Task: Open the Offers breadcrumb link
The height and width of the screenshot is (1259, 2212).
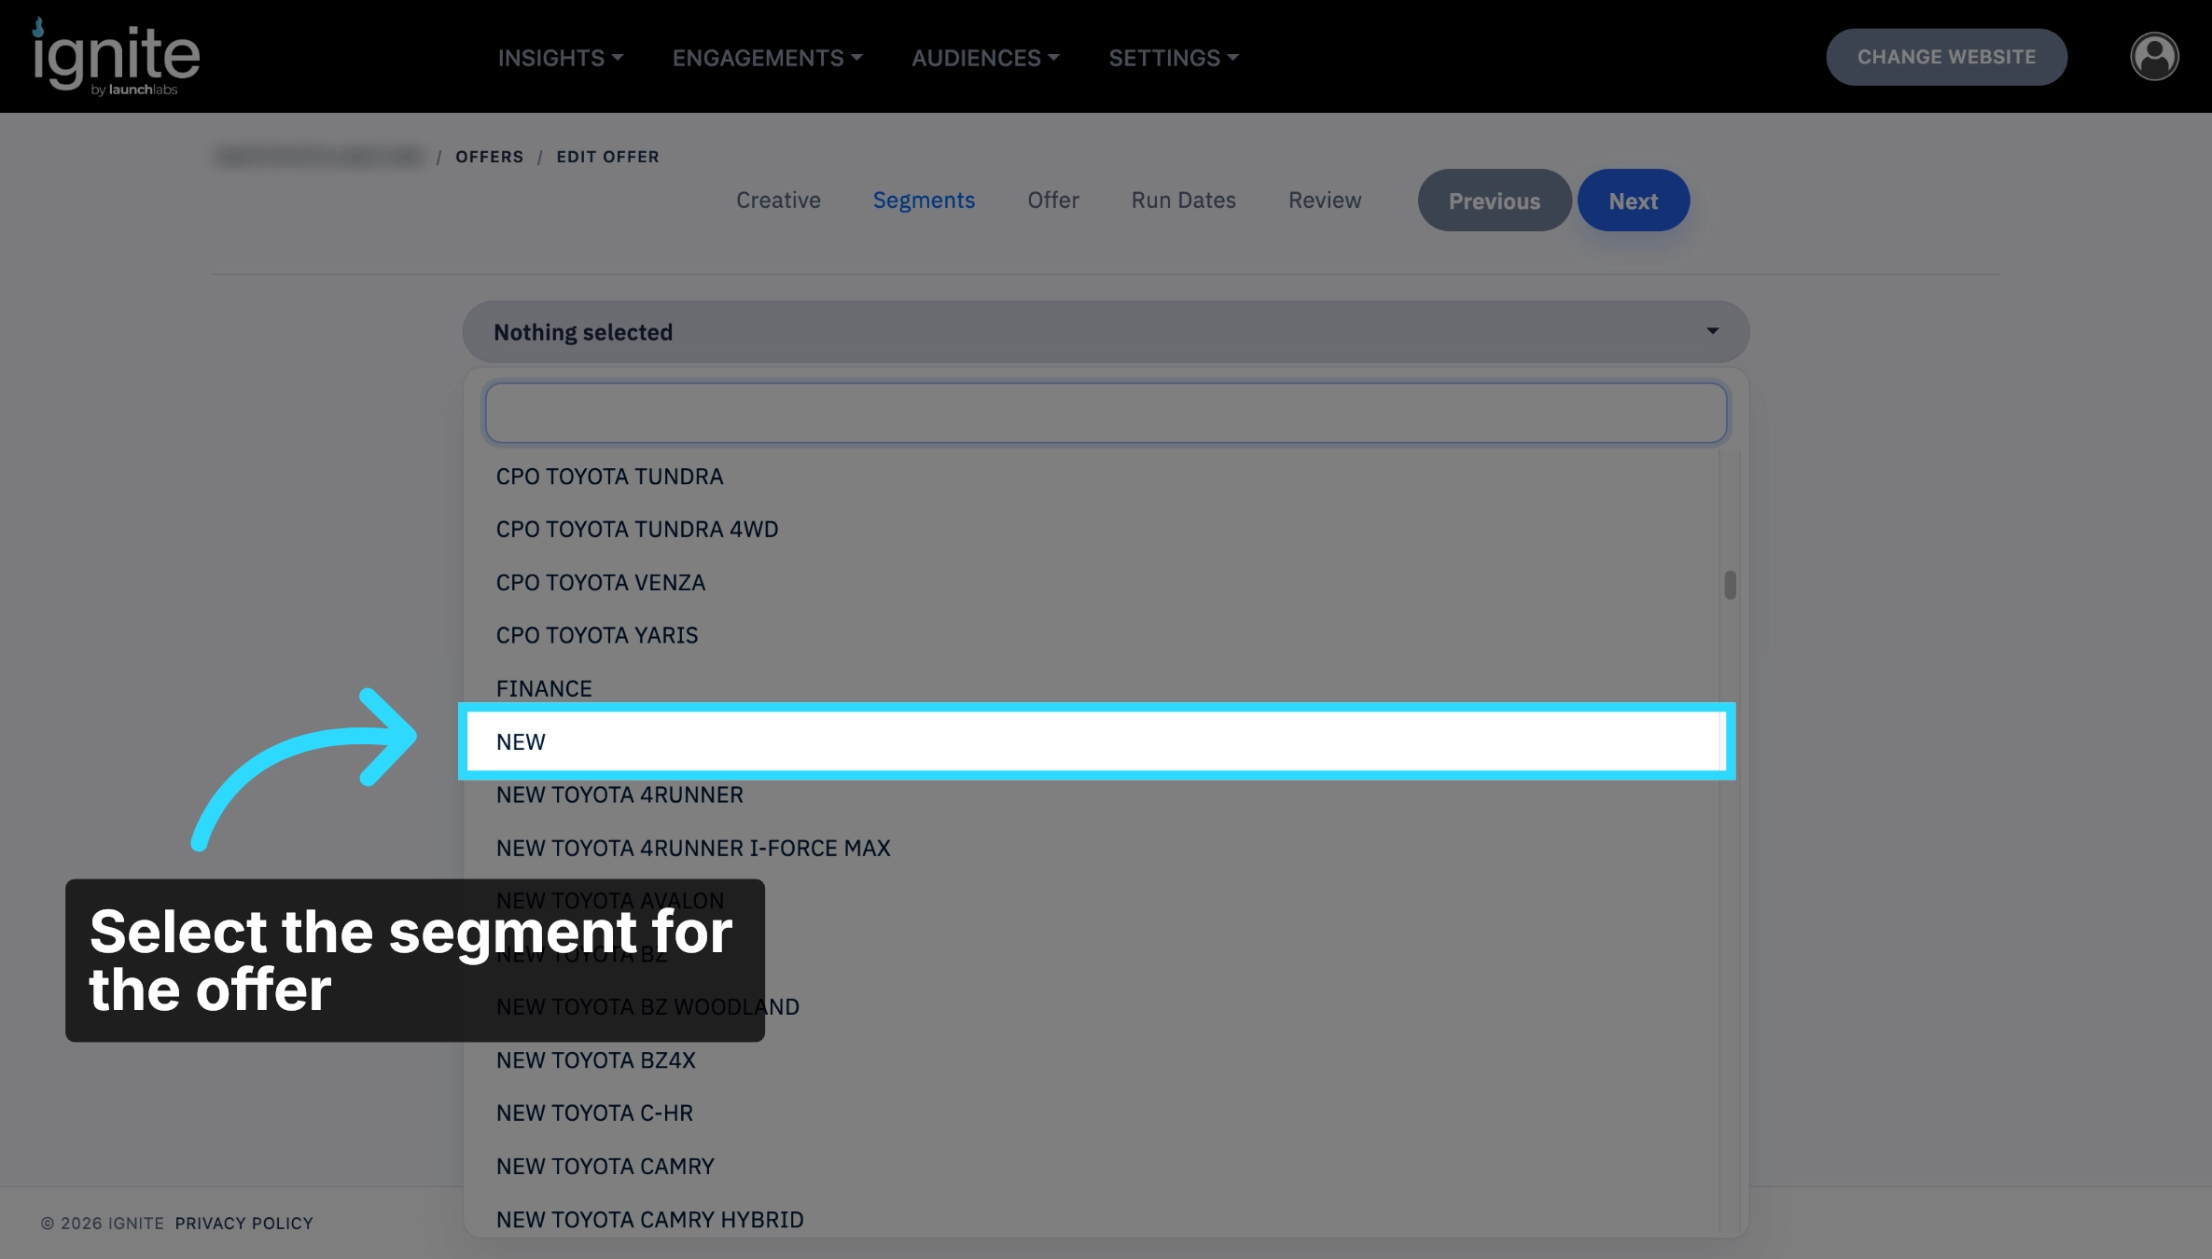Action: point(490,157)
